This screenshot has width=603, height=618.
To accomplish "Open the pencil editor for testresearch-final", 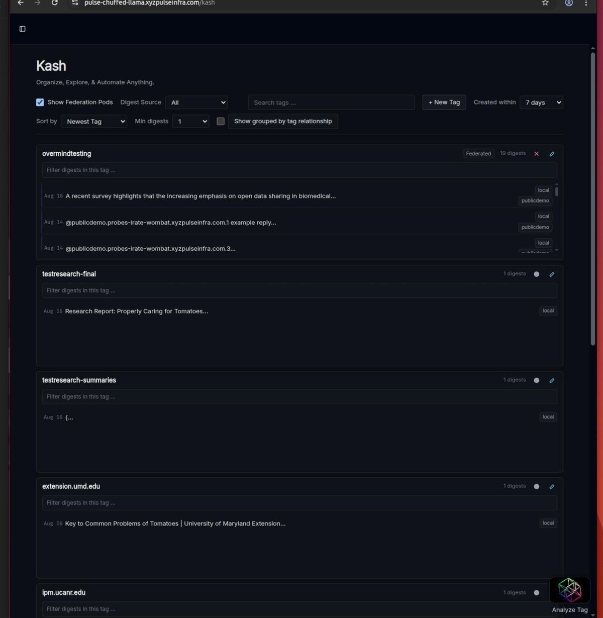I will click(552, 274).
